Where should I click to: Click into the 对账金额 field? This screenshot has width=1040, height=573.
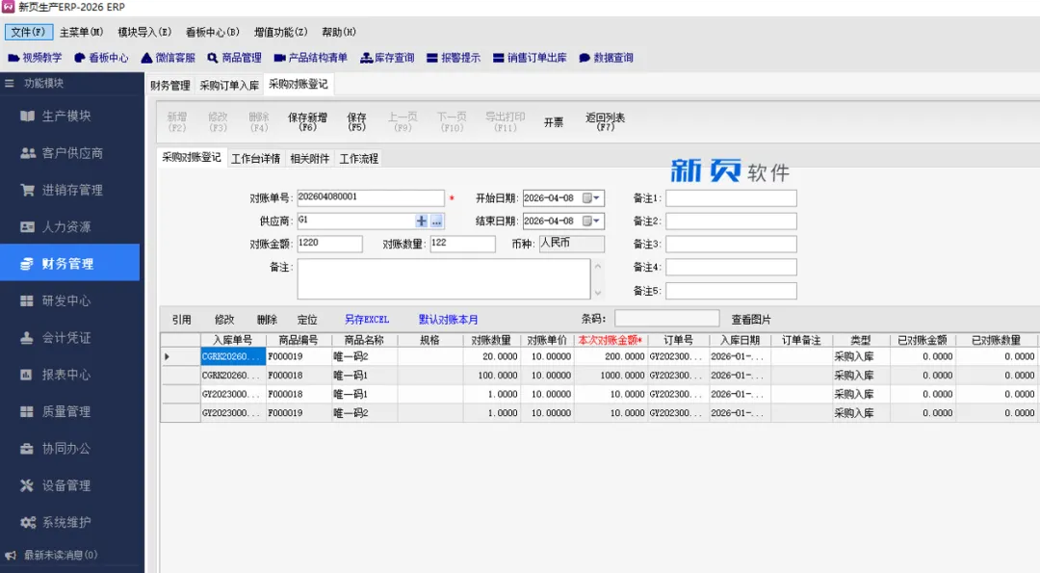click(x=329, y=244)
